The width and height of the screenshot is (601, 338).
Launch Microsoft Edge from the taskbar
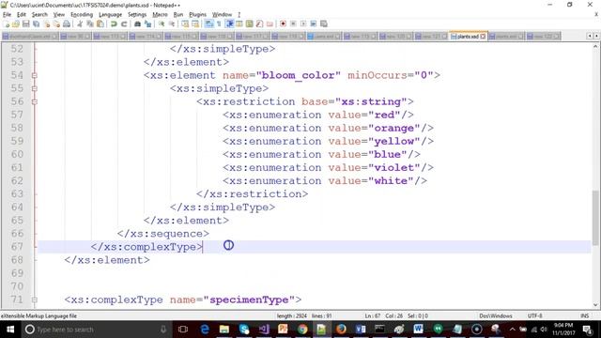[x=205, y=330]
